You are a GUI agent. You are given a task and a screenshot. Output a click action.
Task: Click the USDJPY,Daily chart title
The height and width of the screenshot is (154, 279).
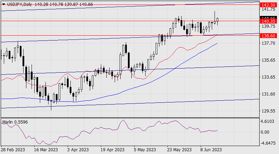[19, 4]
